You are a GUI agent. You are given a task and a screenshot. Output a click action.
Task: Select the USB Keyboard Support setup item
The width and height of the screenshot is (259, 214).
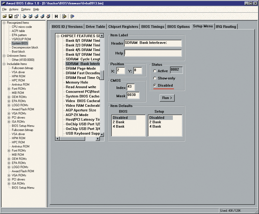click(83, 133)
